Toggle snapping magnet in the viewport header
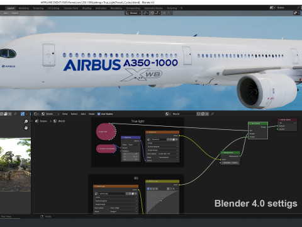This screenshot has width=302, height=227. pos(152,13)
